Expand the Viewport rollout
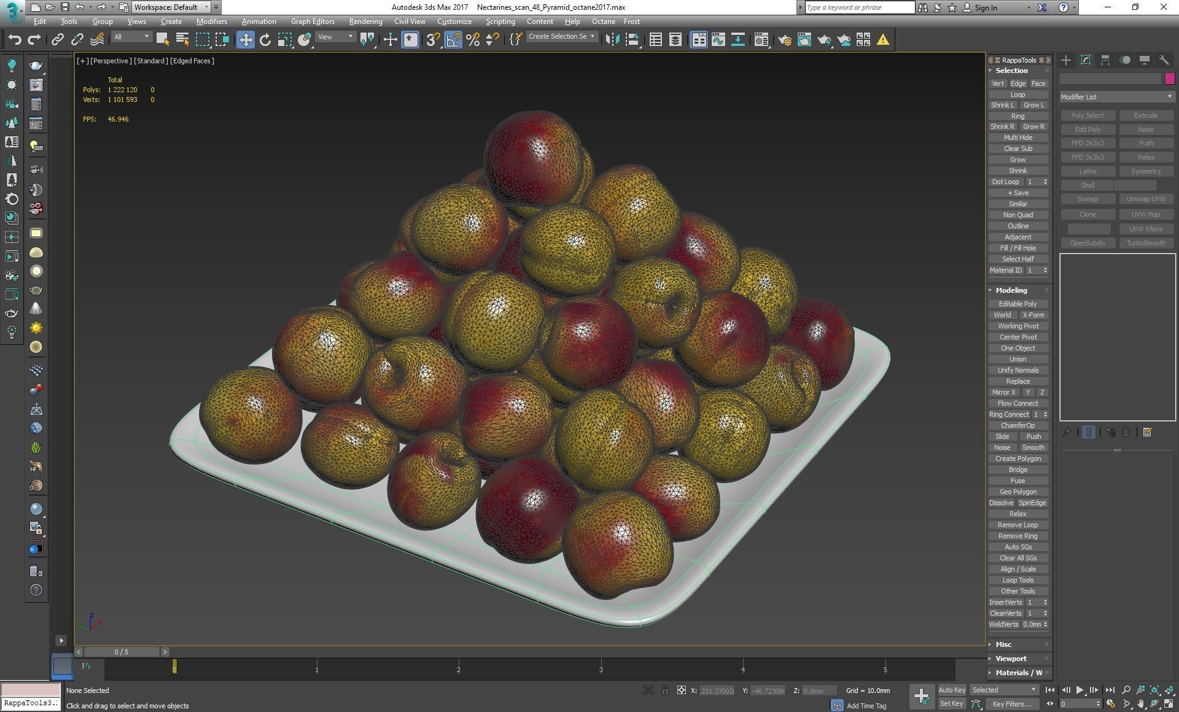This screenshot has width=1179, height=712. (x=1011, y=659)
